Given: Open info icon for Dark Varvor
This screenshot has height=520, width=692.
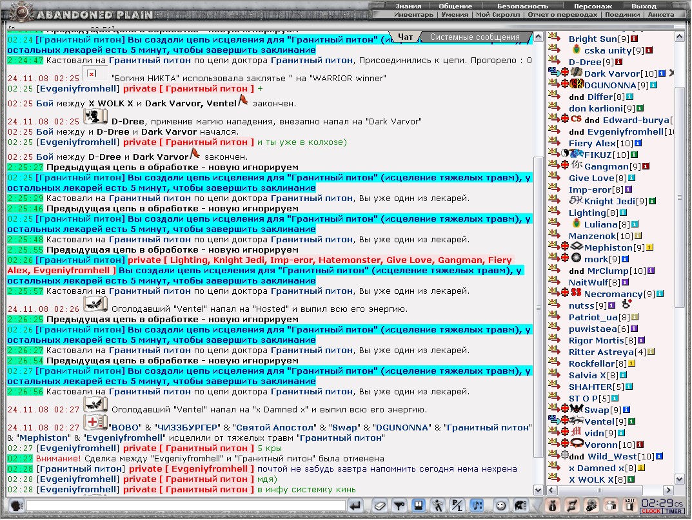Looking at the screenshot, I should click(x=662, y=73).
